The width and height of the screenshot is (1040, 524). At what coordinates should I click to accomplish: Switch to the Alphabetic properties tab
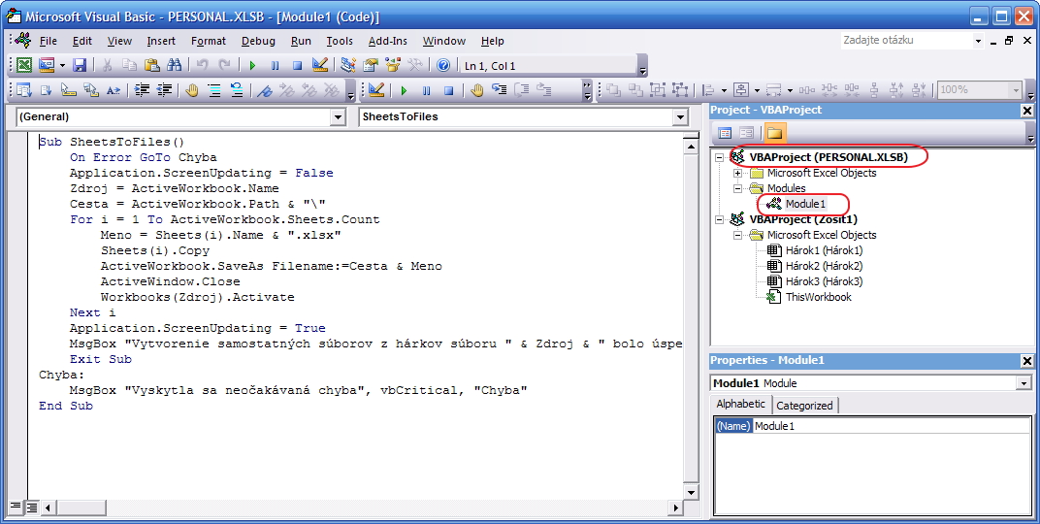click(740, 404)
